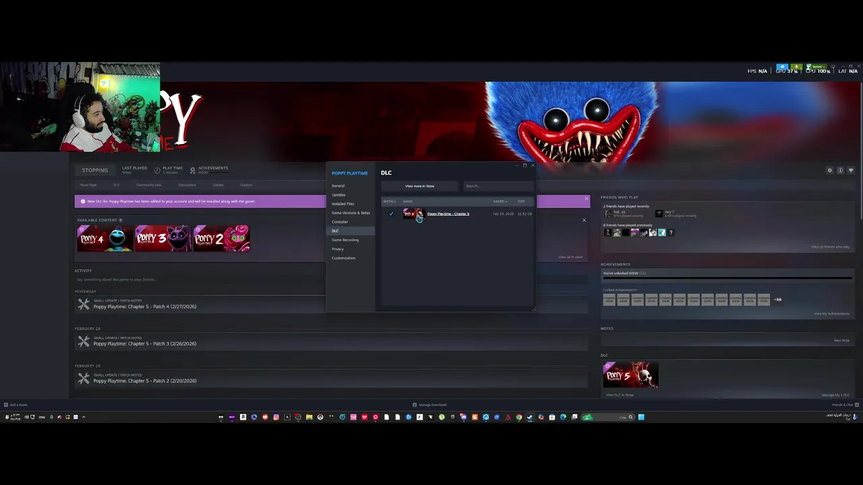863x485 pixels.
Task: Open View My Achievements link
Action: coord(831,314)
